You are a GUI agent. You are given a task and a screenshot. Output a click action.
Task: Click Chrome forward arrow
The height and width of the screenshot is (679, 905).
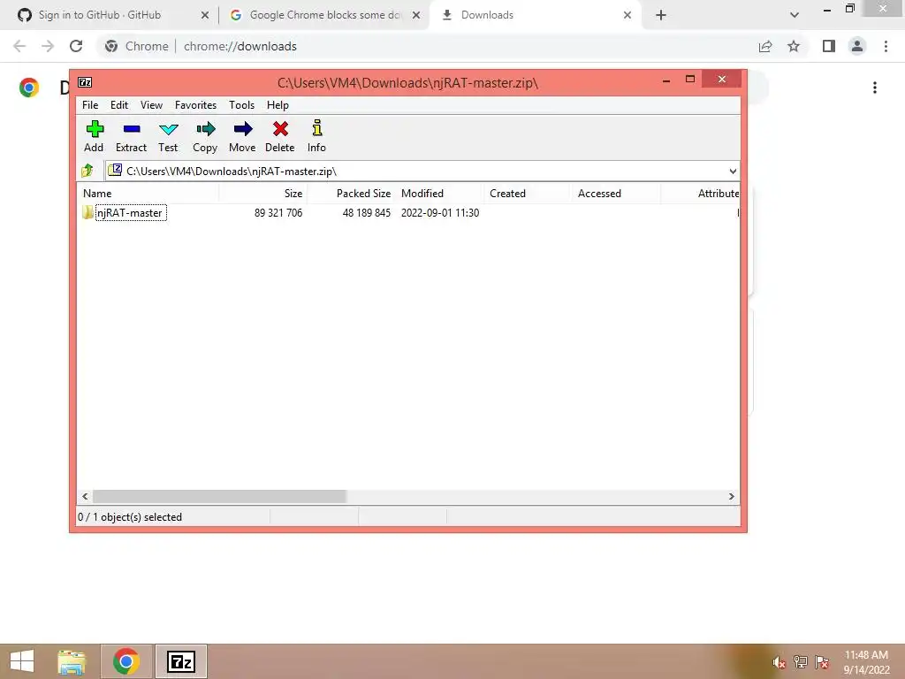(48, 46)
